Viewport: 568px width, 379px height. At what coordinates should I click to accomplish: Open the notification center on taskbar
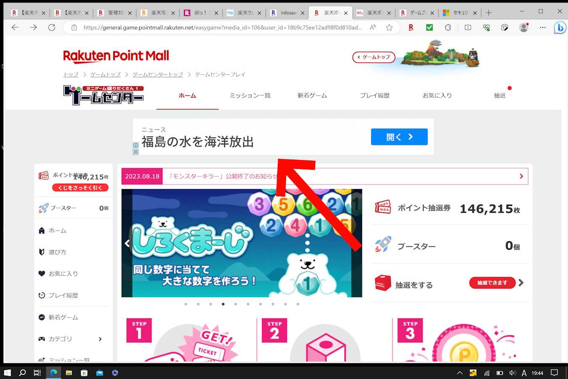pos(555,373)
